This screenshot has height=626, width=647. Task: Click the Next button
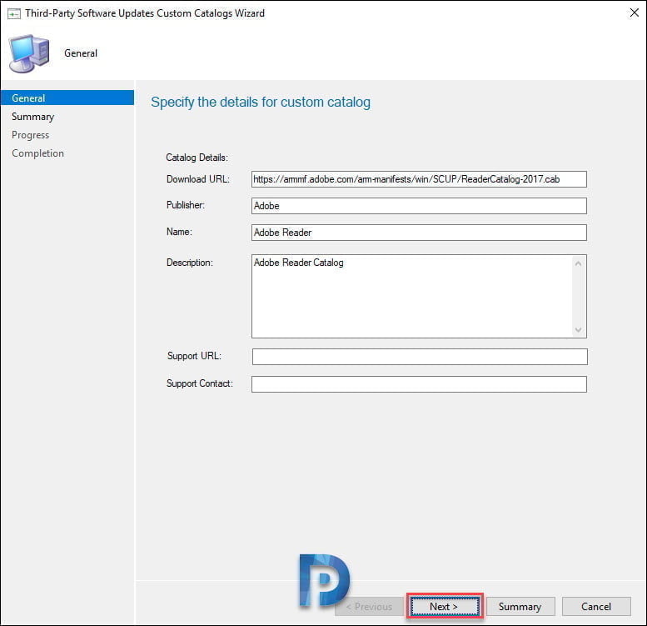pos(445,606)
